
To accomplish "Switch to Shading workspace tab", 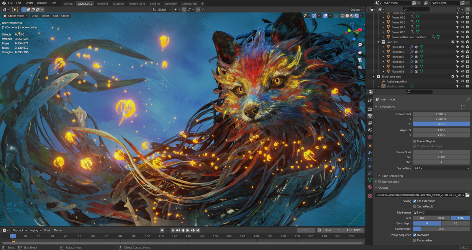I will (155, 4).
